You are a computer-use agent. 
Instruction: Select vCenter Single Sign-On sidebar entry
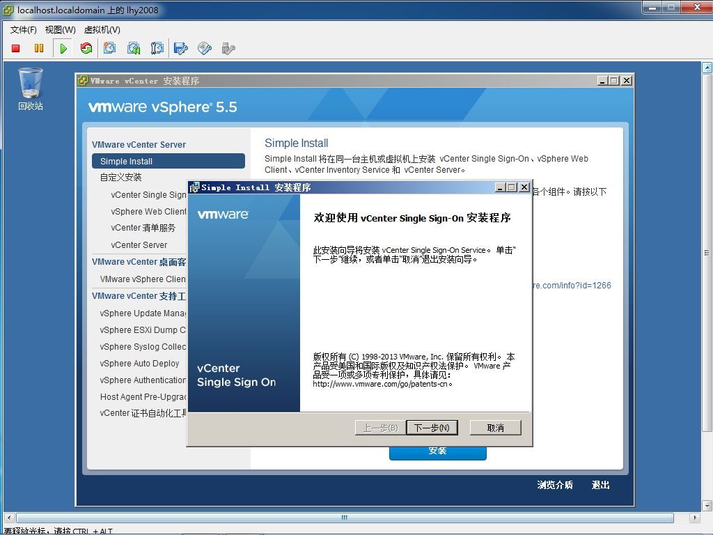pyautogui.click(x=148, y=195)
